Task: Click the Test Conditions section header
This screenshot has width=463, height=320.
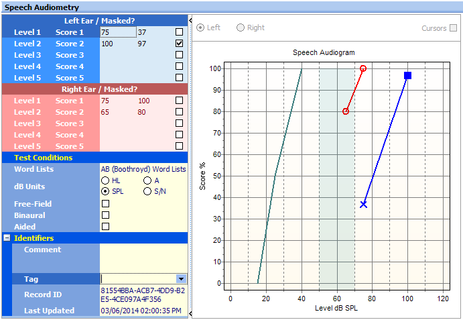Action: point(44,158)
